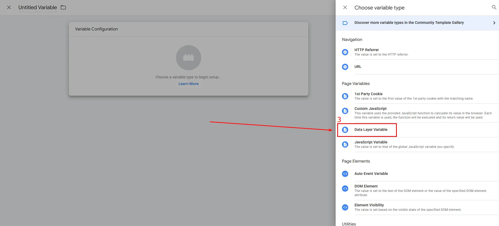This screenshot has width=499, height=226.
Task: Click the folder icon beside Untitled Variable
Action: [x=63, y=7]
